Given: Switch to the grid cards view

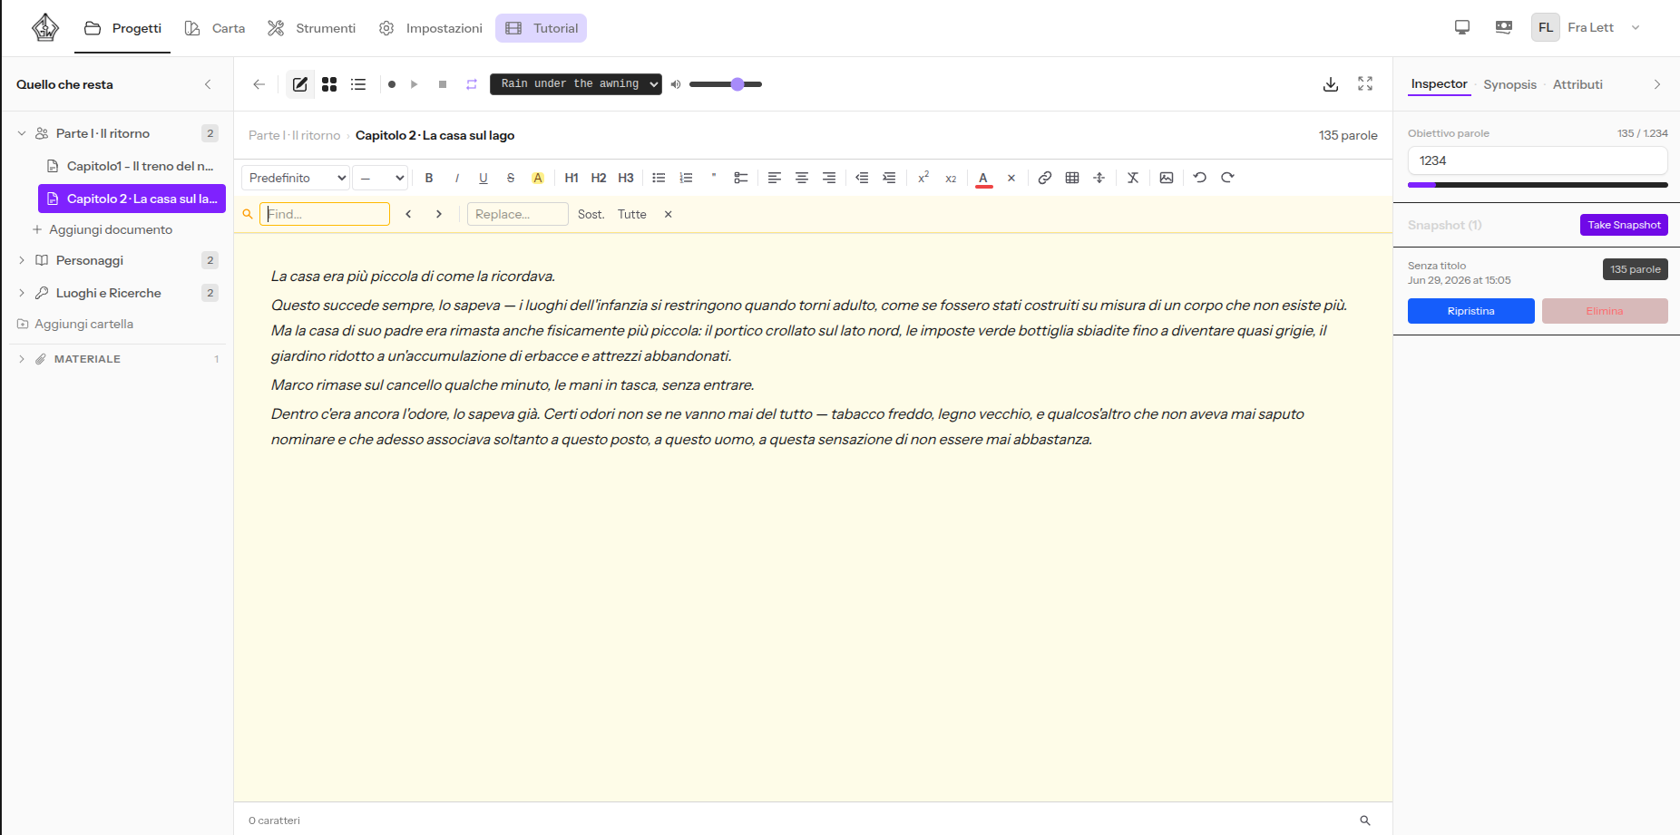Looking at the screenshot, I should [x=329, y=84].
